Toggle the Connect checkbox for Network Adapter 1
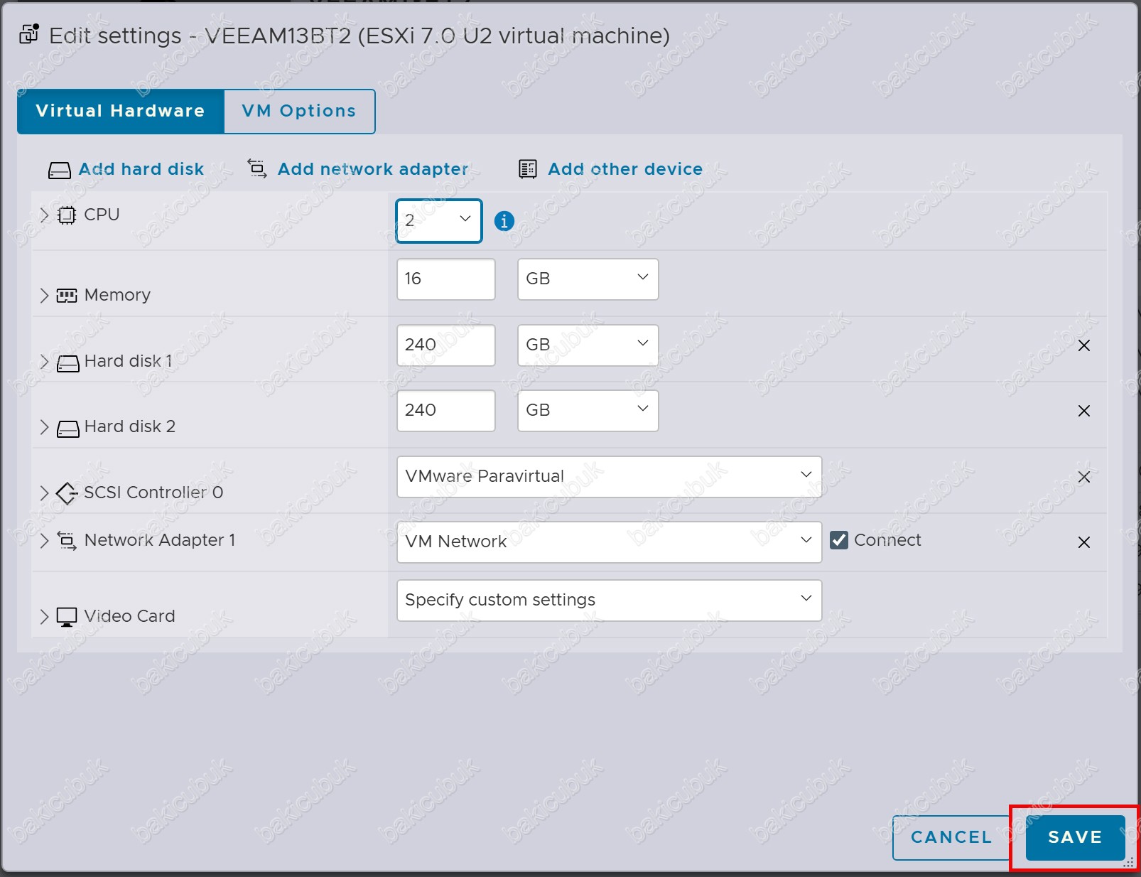 pos(839,540)
